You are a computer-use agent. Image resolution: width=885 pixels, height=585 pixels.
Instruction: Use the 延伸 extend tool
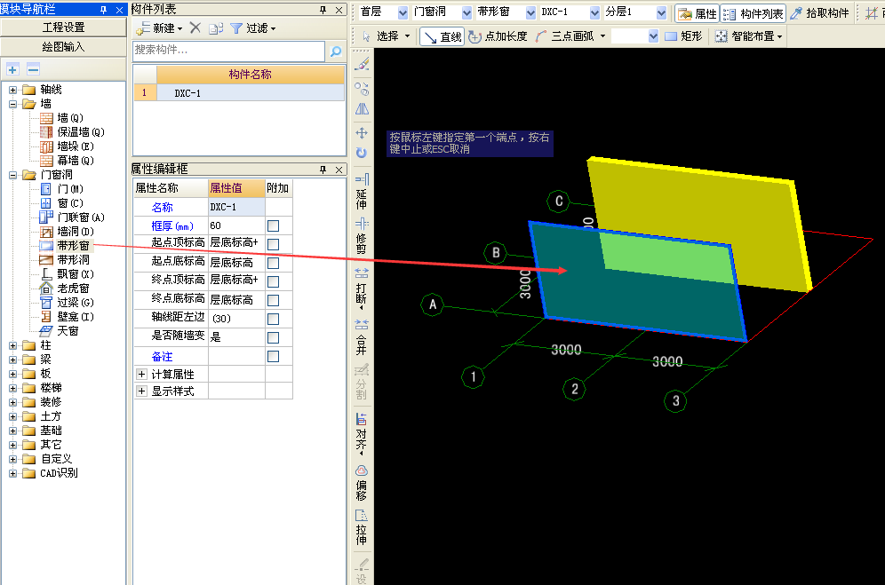[362, 192]
